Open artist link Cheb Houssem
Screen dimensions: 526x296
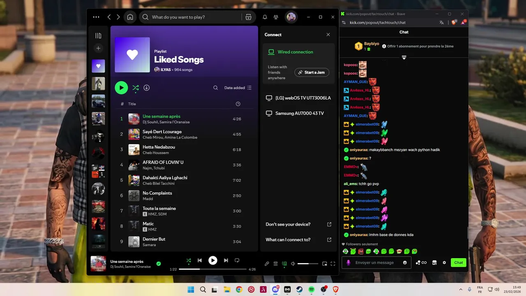(x=156, y=153)
